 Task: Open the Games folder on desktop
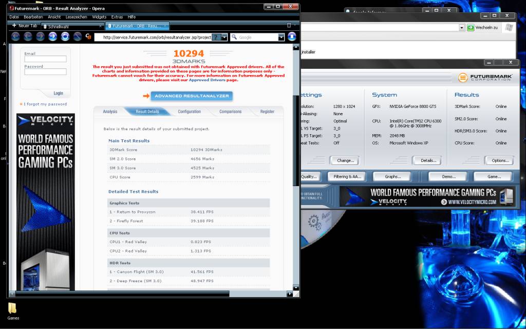(13, 311)
